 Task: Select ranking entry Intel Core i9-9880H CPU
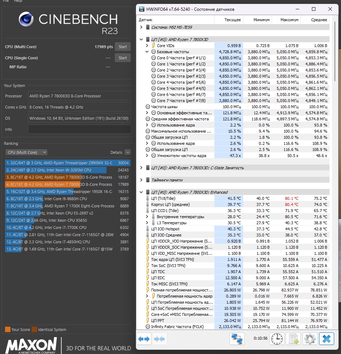coord(68,199)
